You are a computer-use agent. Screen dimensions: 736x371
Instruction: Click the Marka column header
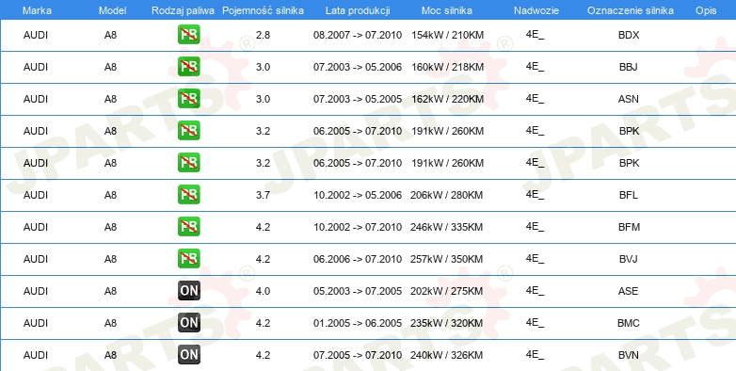(37, 10)
